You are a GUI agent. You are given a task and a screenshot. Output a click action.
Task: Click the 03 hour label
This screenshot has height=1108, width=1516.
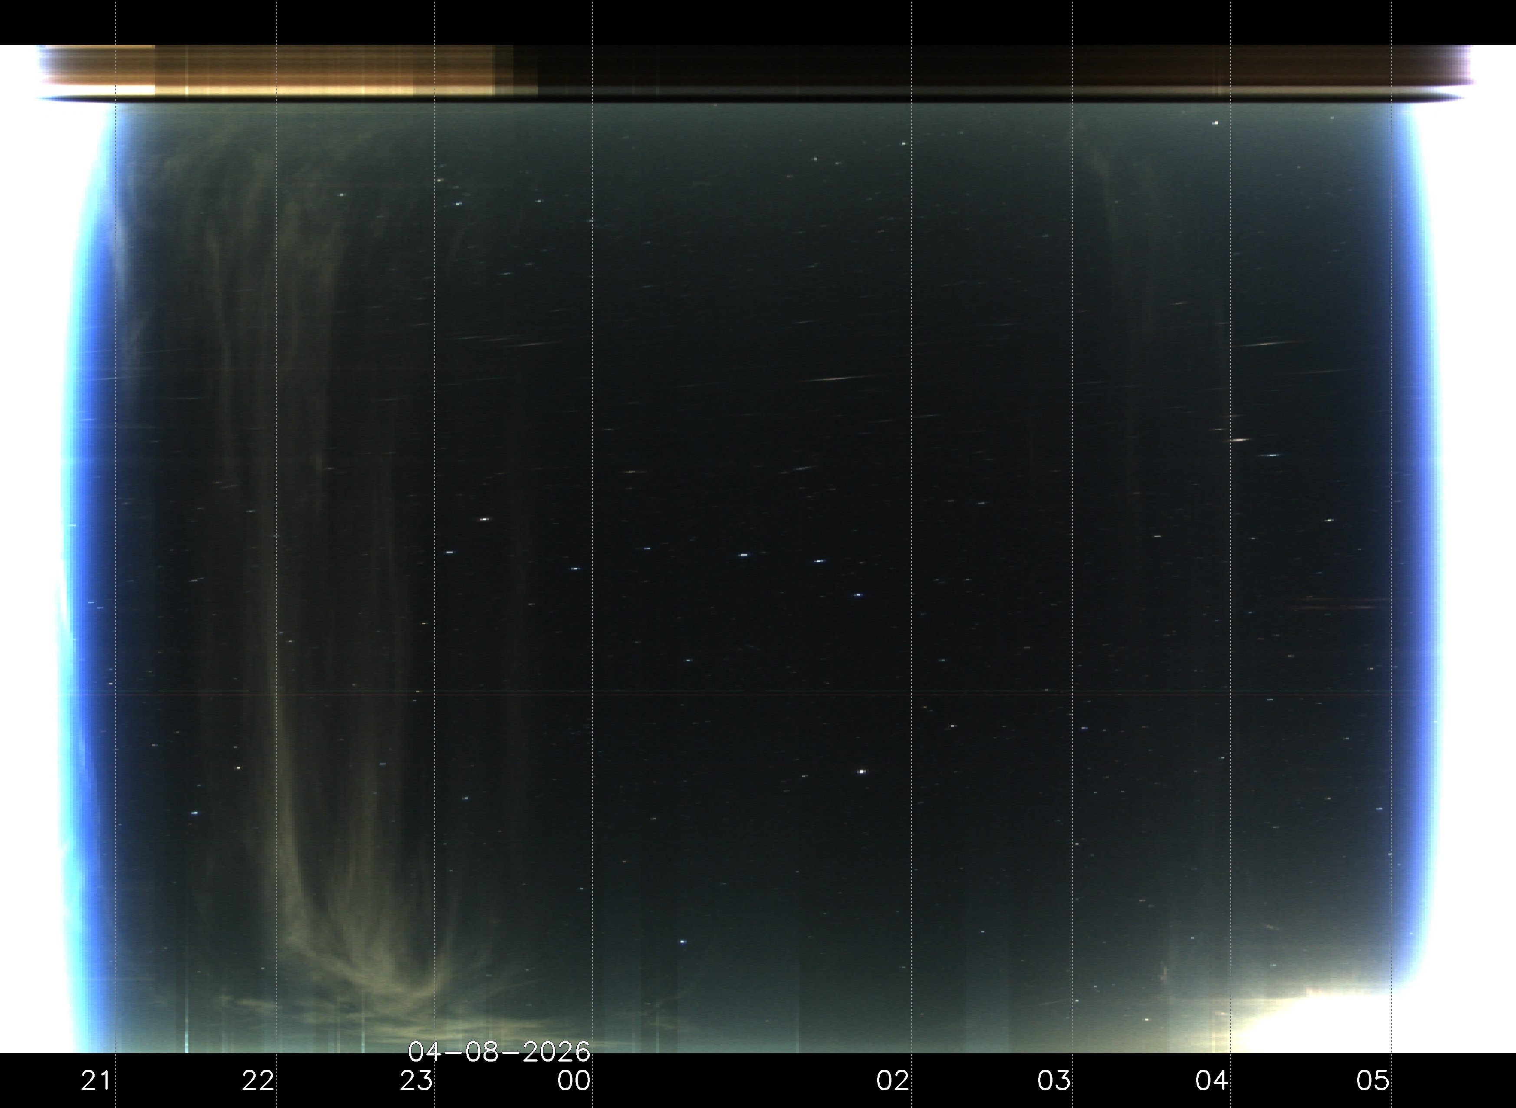click(1054, 1081)
